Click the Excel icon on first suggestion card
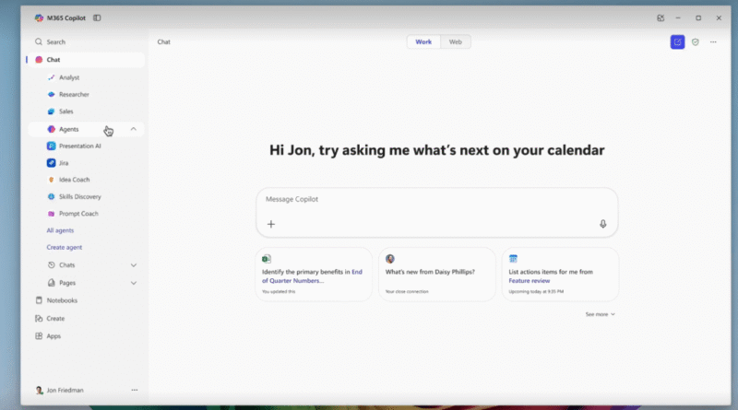Viewport: 738px width, 410px height. pos(267,259)
